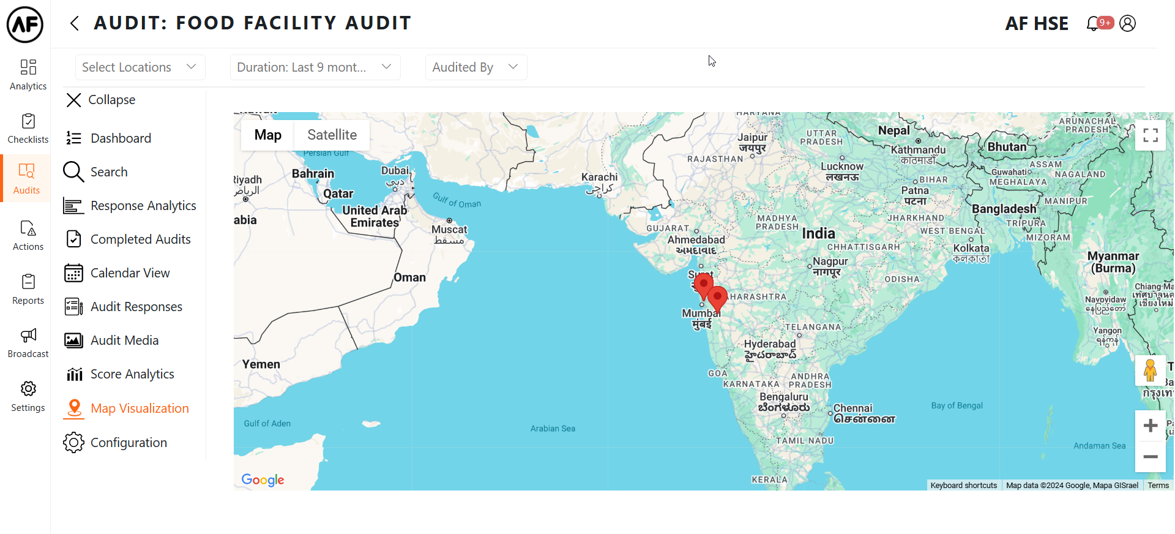Open the user profile icon
The image size is (1175, 534).
point(1127,23)
